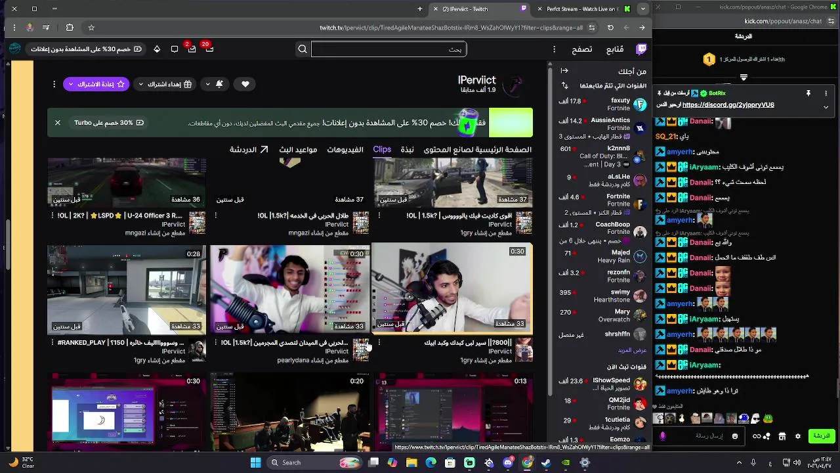Click the infinity icon in Kick chat
Viewport: 840px width, 473px height.
click(x=757, y=436)
